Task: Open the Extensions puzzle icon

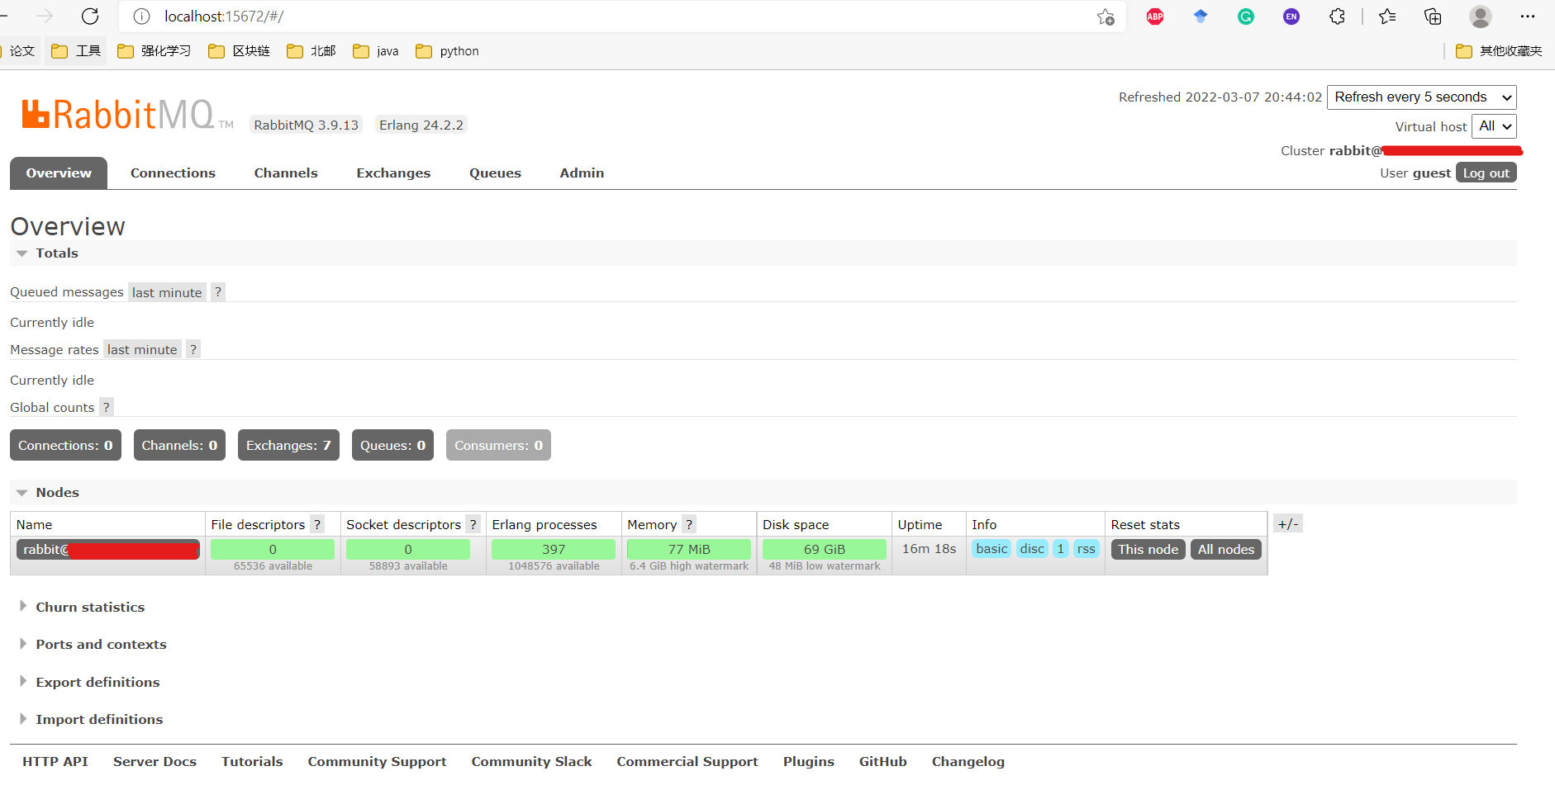Action: 1337,17
